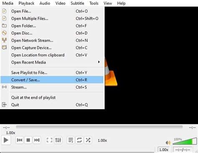This screenshot has height=153, width=198.
Task: Open the Playback menu
Action: (x=26, y=3)
